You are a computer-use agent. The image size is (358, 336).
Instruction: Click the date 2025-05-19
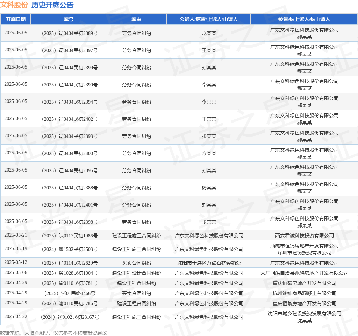click(x=15, y=249)
